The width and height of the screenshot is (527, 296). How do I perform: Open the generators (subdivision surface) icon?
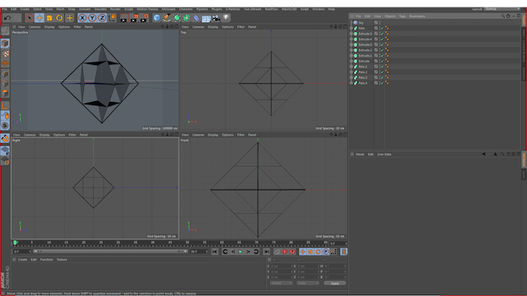pyautogui.click(x=176, y=18)
